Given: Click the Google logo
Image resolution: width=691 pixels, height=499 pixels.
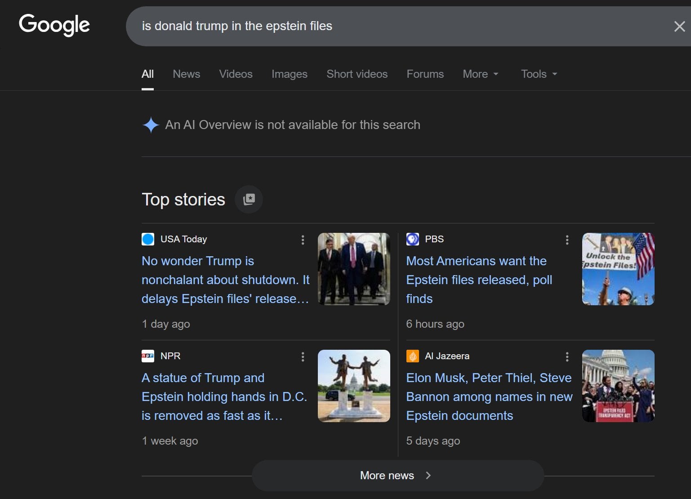Looking at the screenshot, I should click(54, 25).
